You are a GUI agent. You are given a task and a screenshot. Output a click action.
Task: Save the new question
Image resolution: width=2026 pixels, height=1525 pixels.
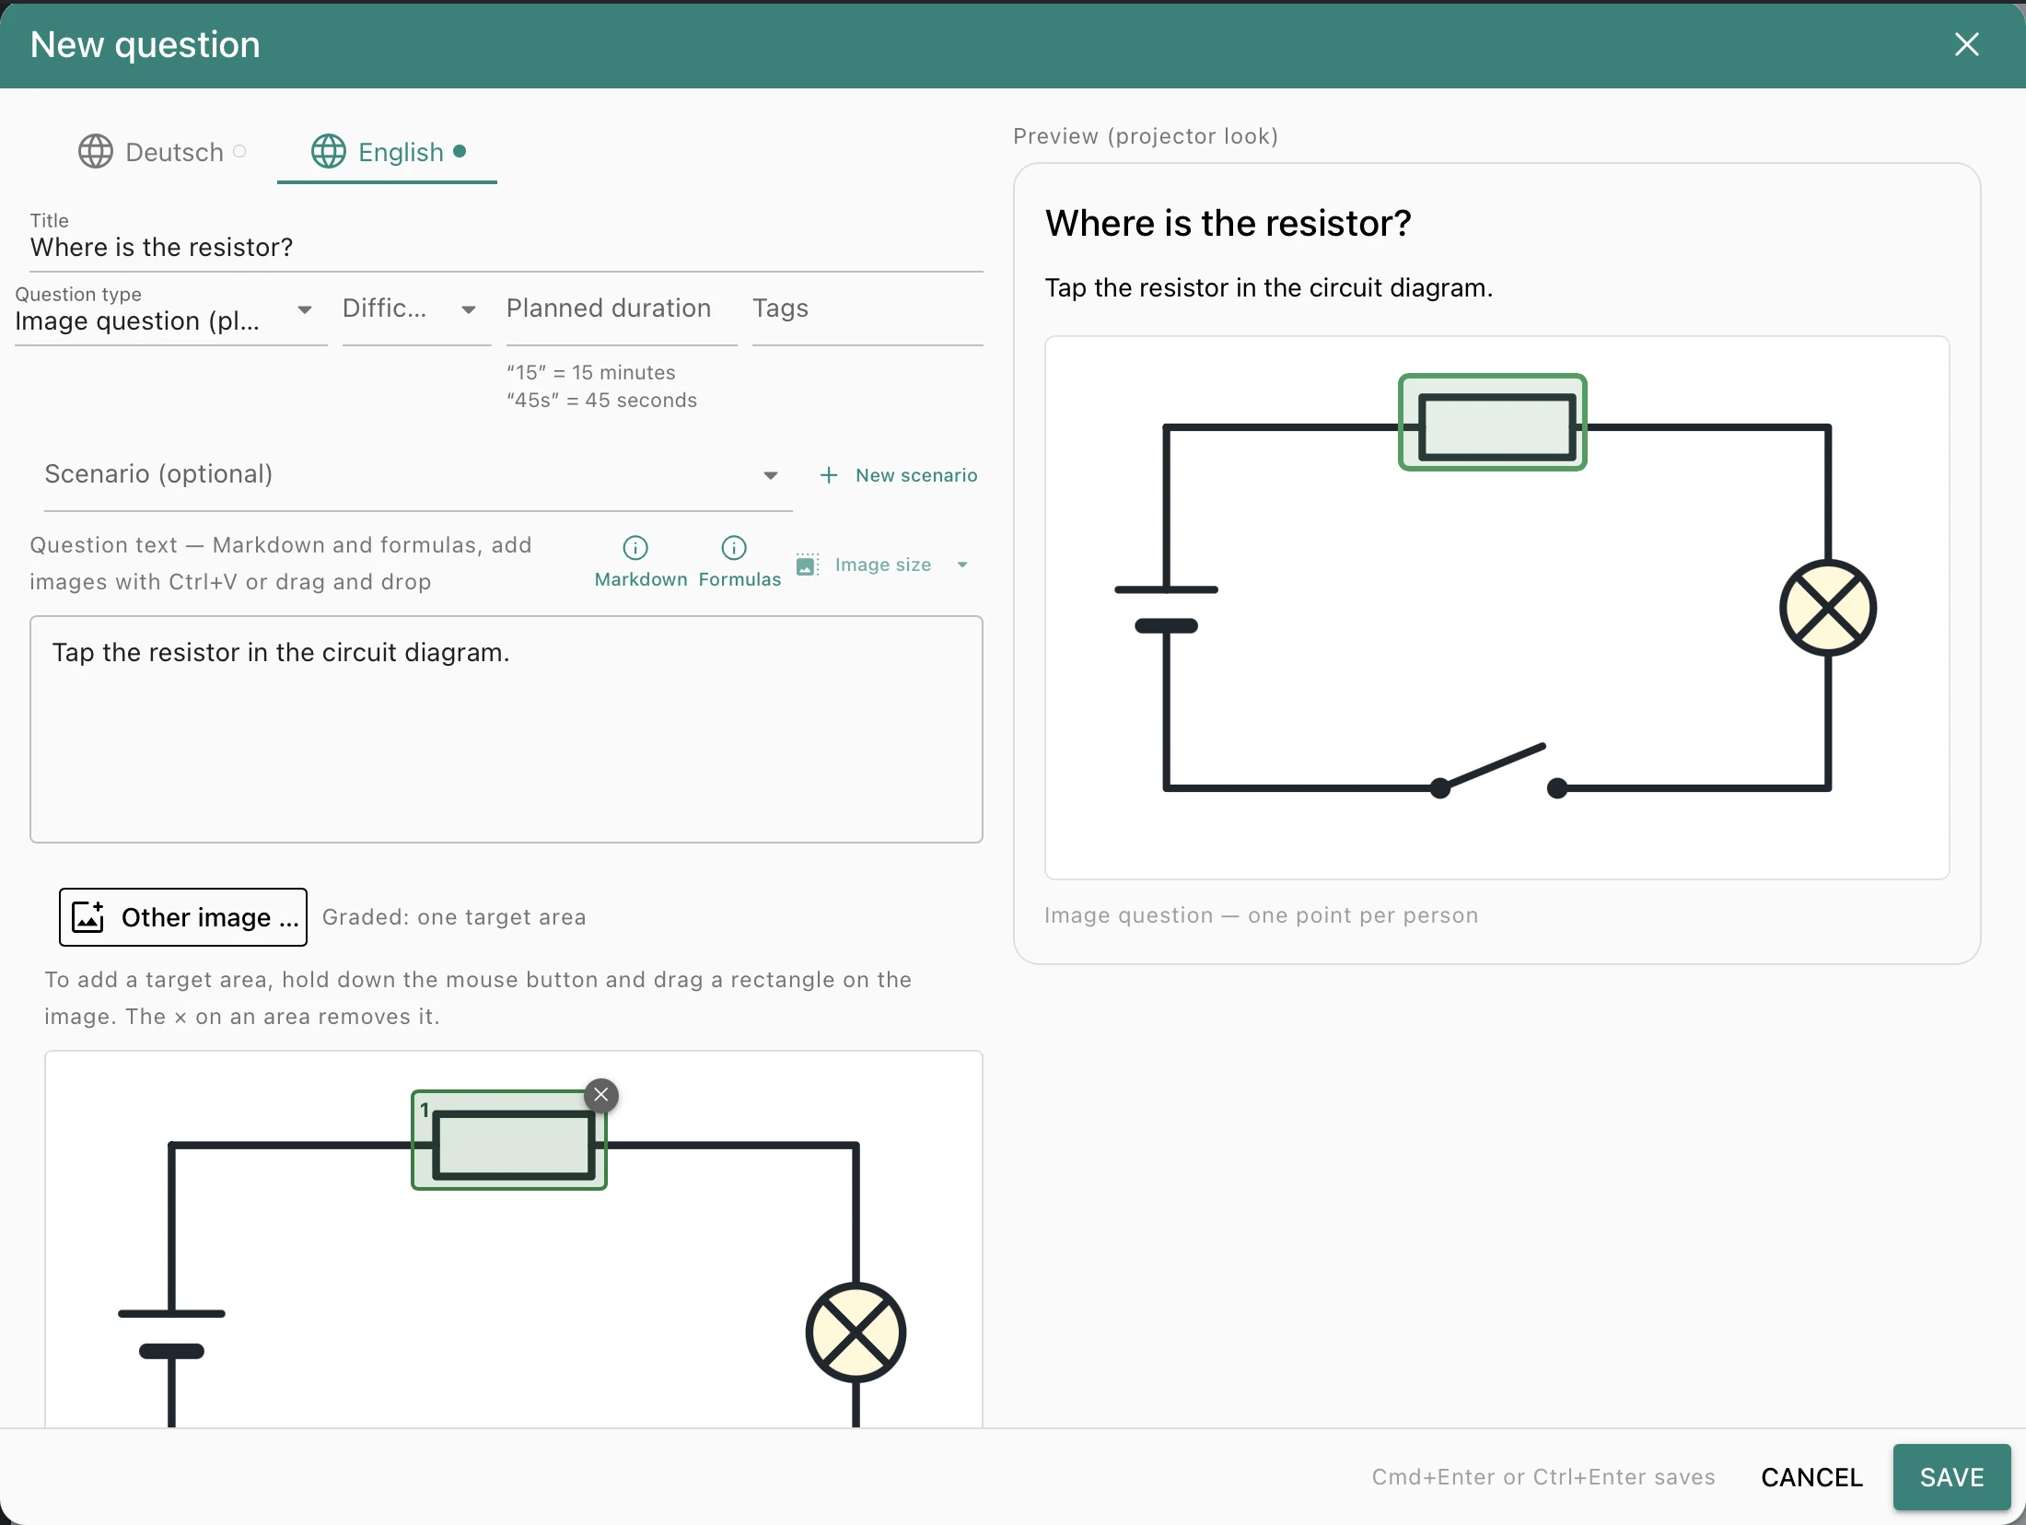pyautogui.click(x=1951, y=1477)
